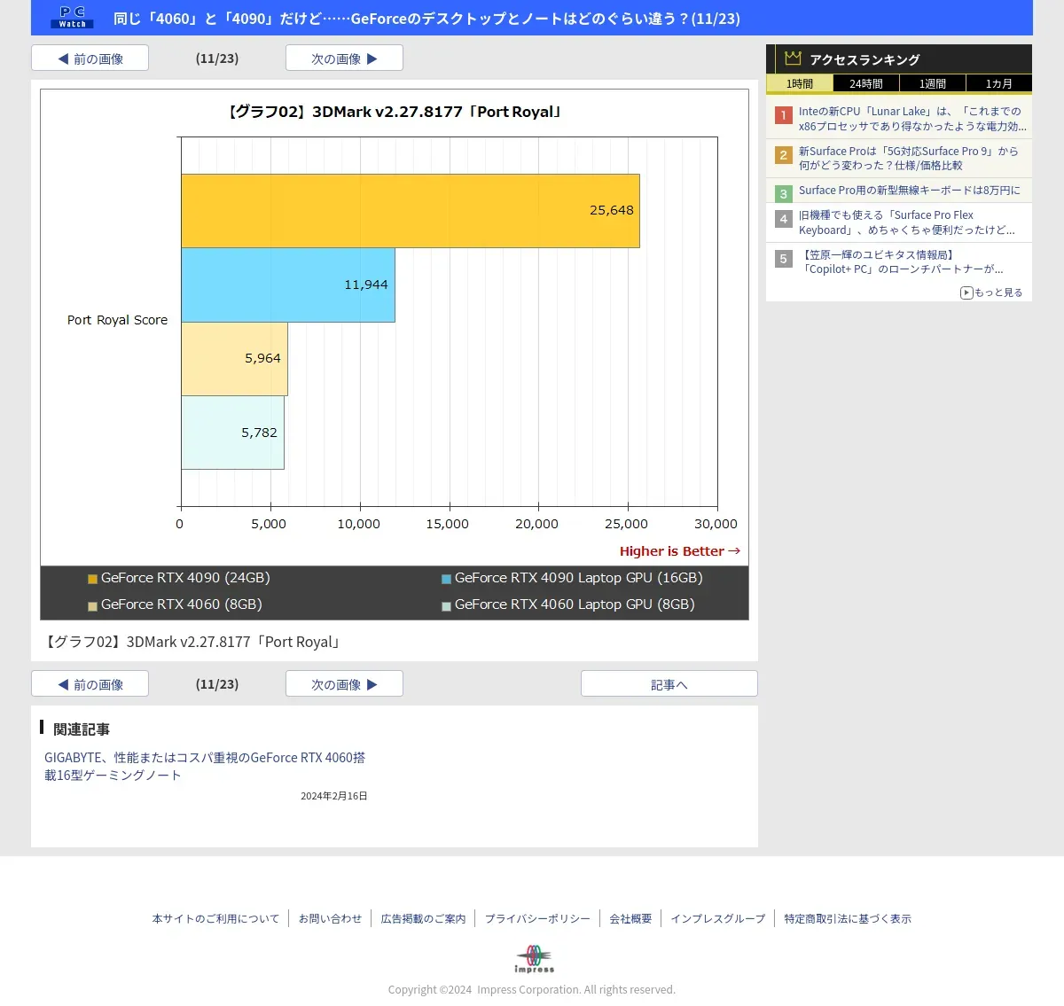
Task: Select the 1時間 ranking tab
Action: 800,83
